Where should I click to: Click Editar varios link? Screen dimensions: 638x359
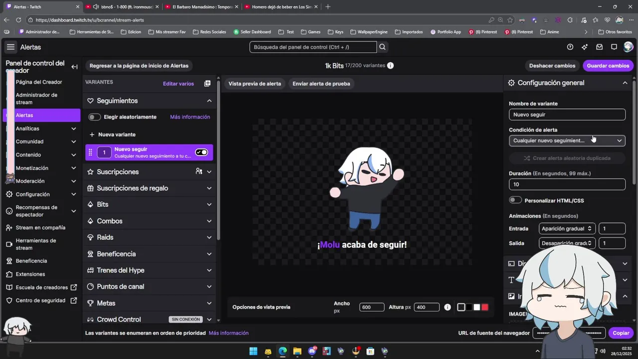tap(178, 84)
